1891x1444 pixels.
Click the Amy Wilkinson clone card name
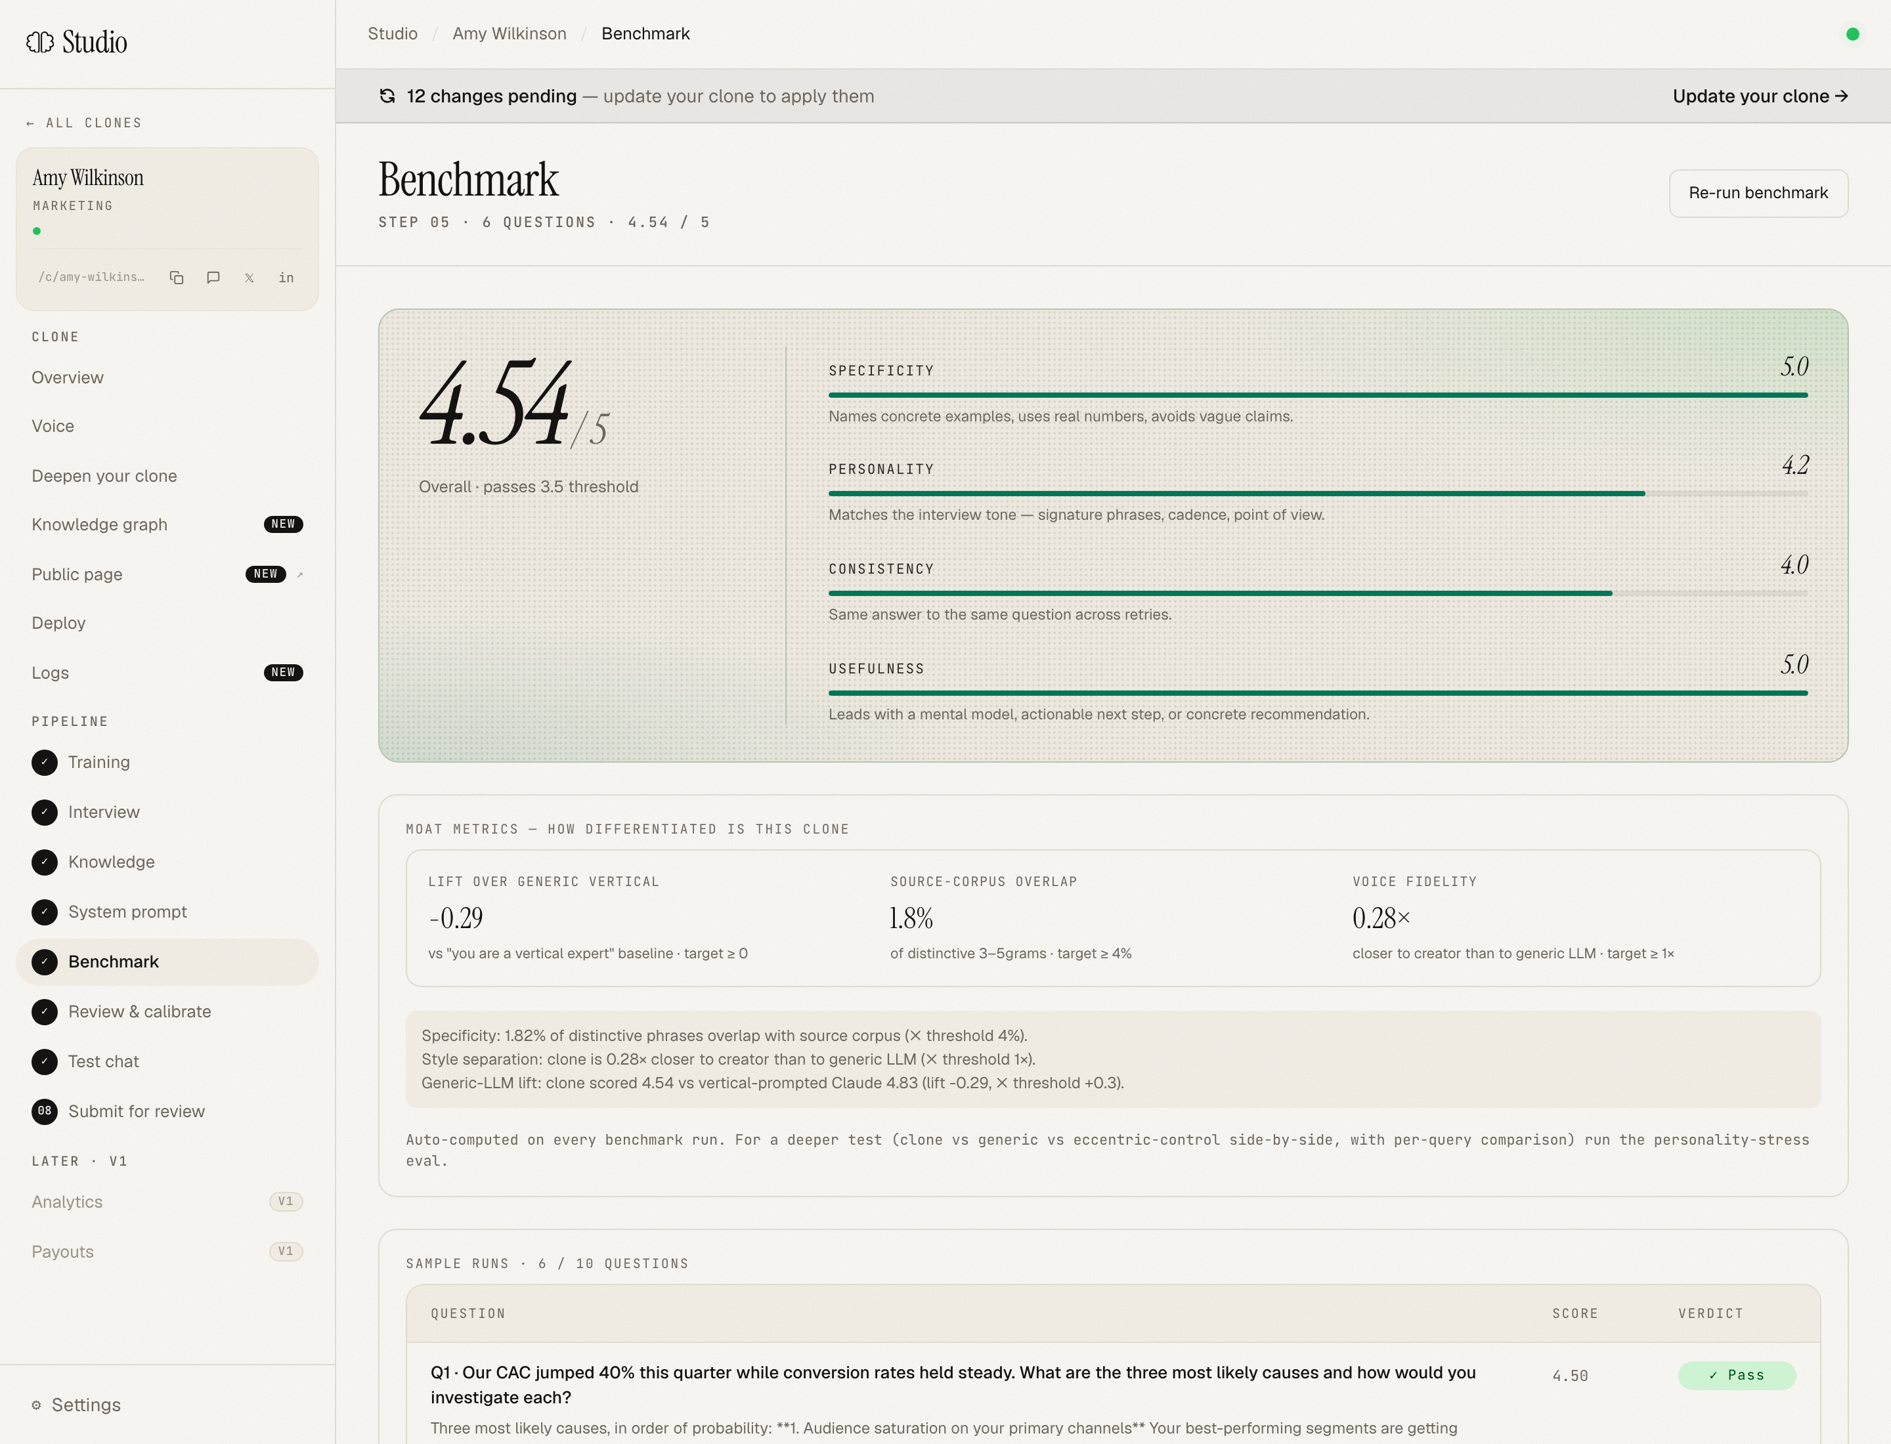88,178
